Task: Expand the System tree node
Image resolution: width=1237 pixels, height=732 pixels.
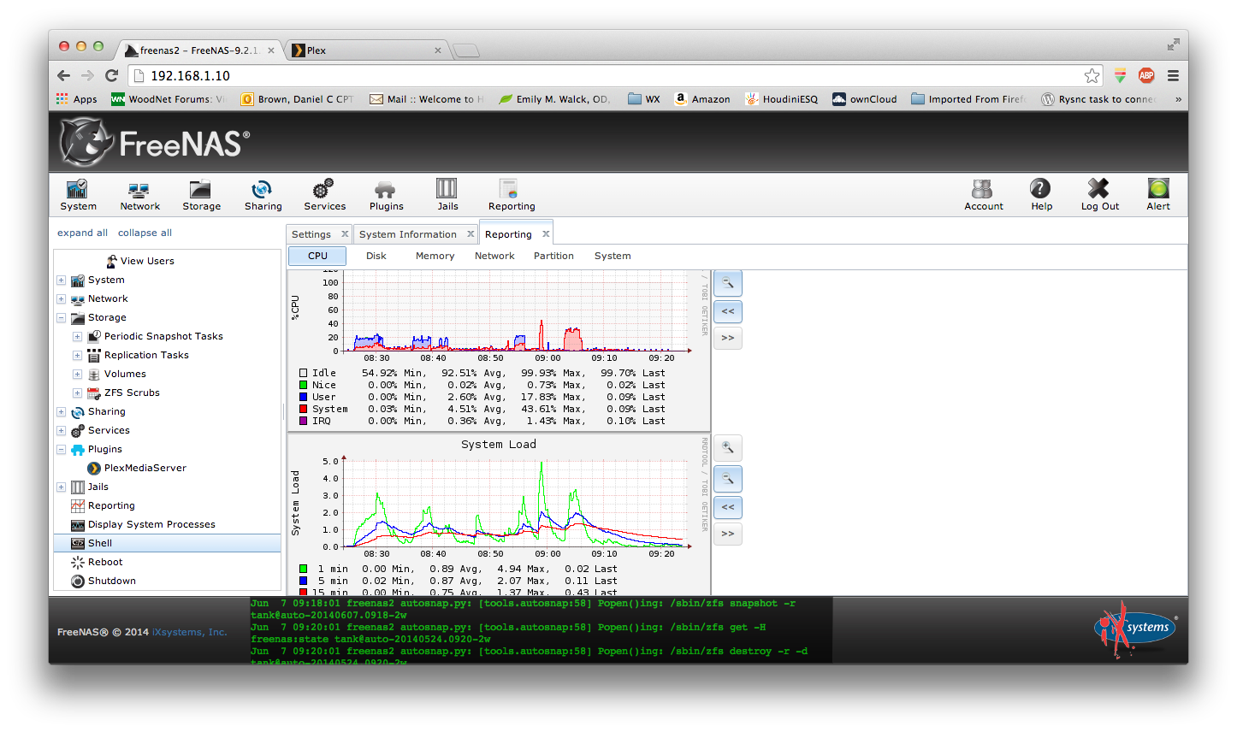Action: [61, 280]
